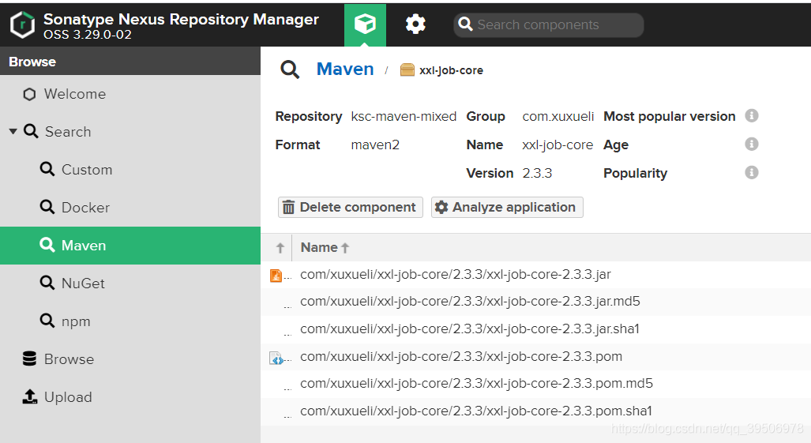Click the Maven breadcrumb link
The height and width of the screenshot is (443, 811).
[345, 69]
